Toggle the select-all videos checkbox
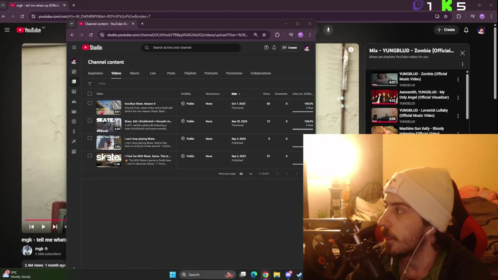Image resolution: width=498 pixels, height=280 pixels. coord(90,94)
